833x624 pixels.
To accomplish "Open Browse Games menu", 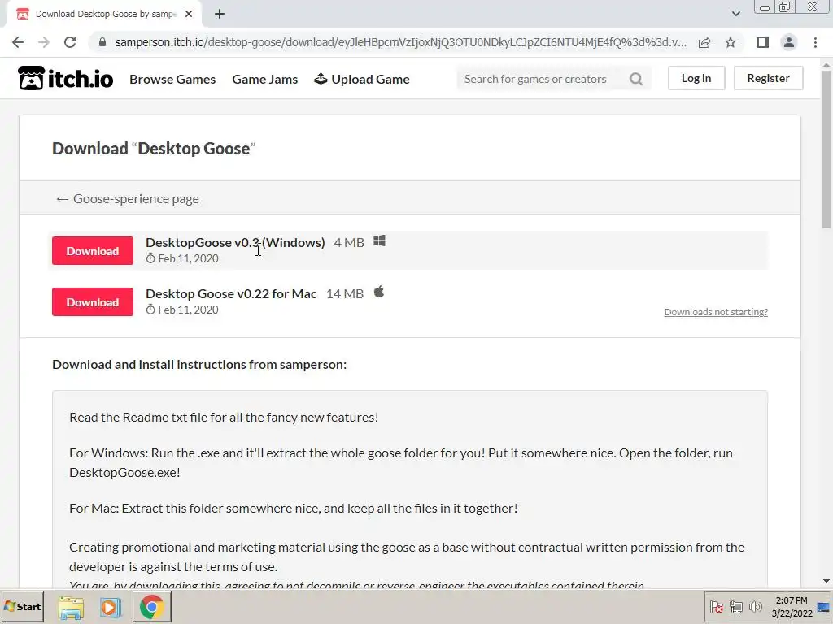I will tap(172, 79).
